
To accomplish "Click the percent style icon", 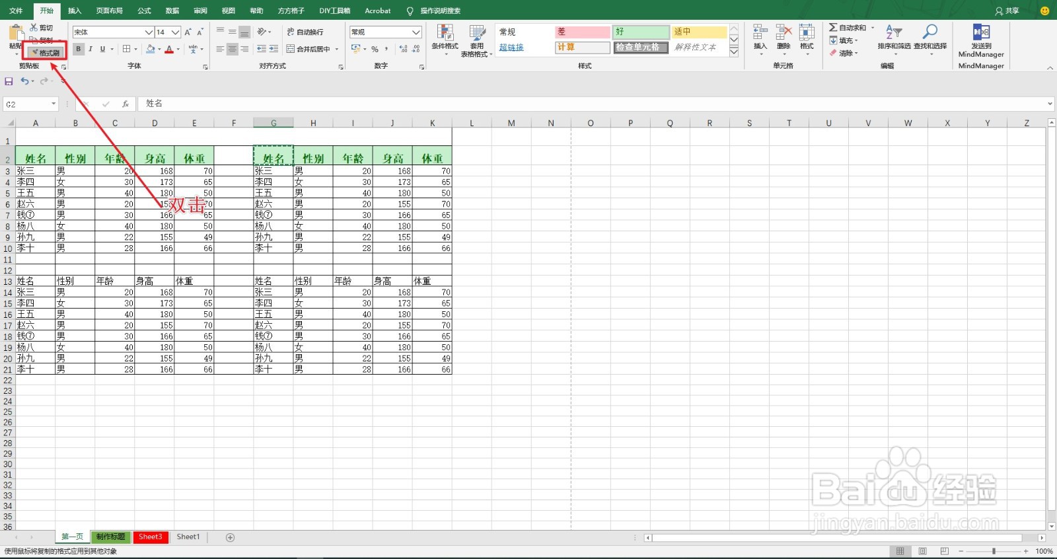I will [x=375, y=49].
